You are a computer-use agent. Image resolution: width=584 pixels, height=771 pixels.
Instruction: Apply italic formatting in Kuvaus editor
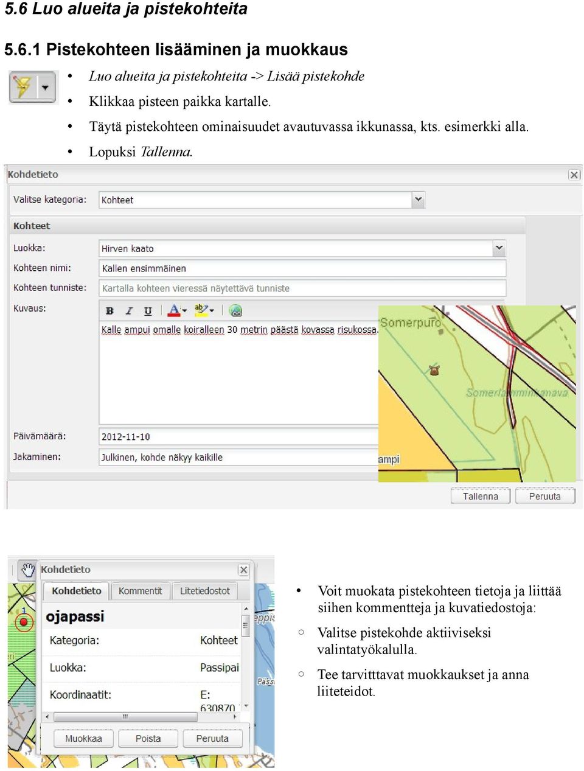coord(128,311)
